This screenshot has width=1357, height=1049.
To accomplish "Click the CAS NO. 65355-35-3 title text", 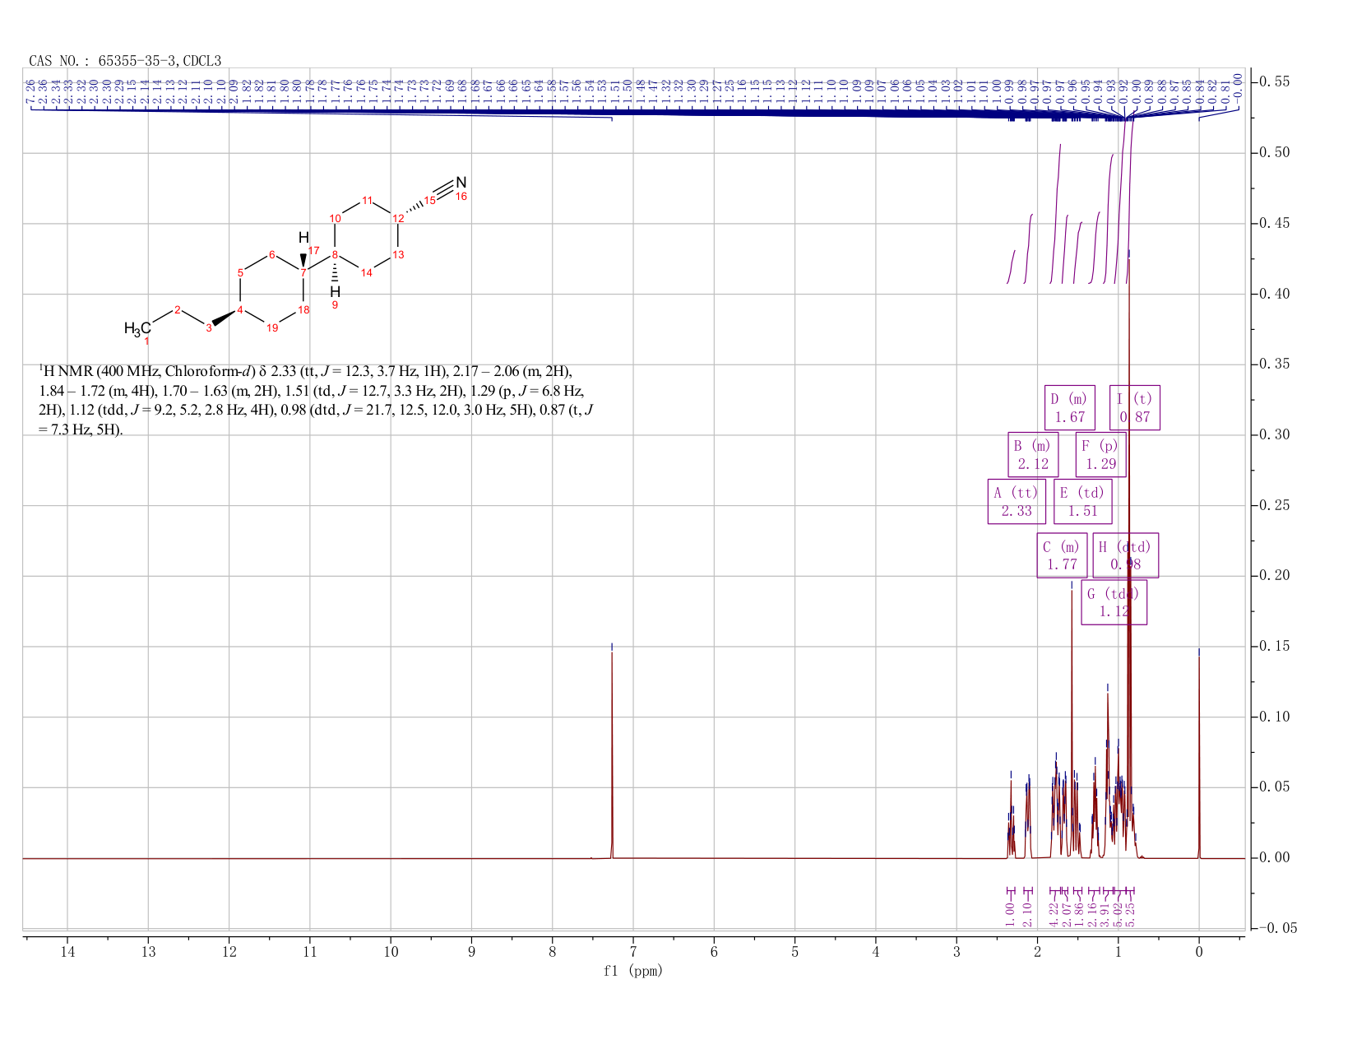I will pos(125,61).
